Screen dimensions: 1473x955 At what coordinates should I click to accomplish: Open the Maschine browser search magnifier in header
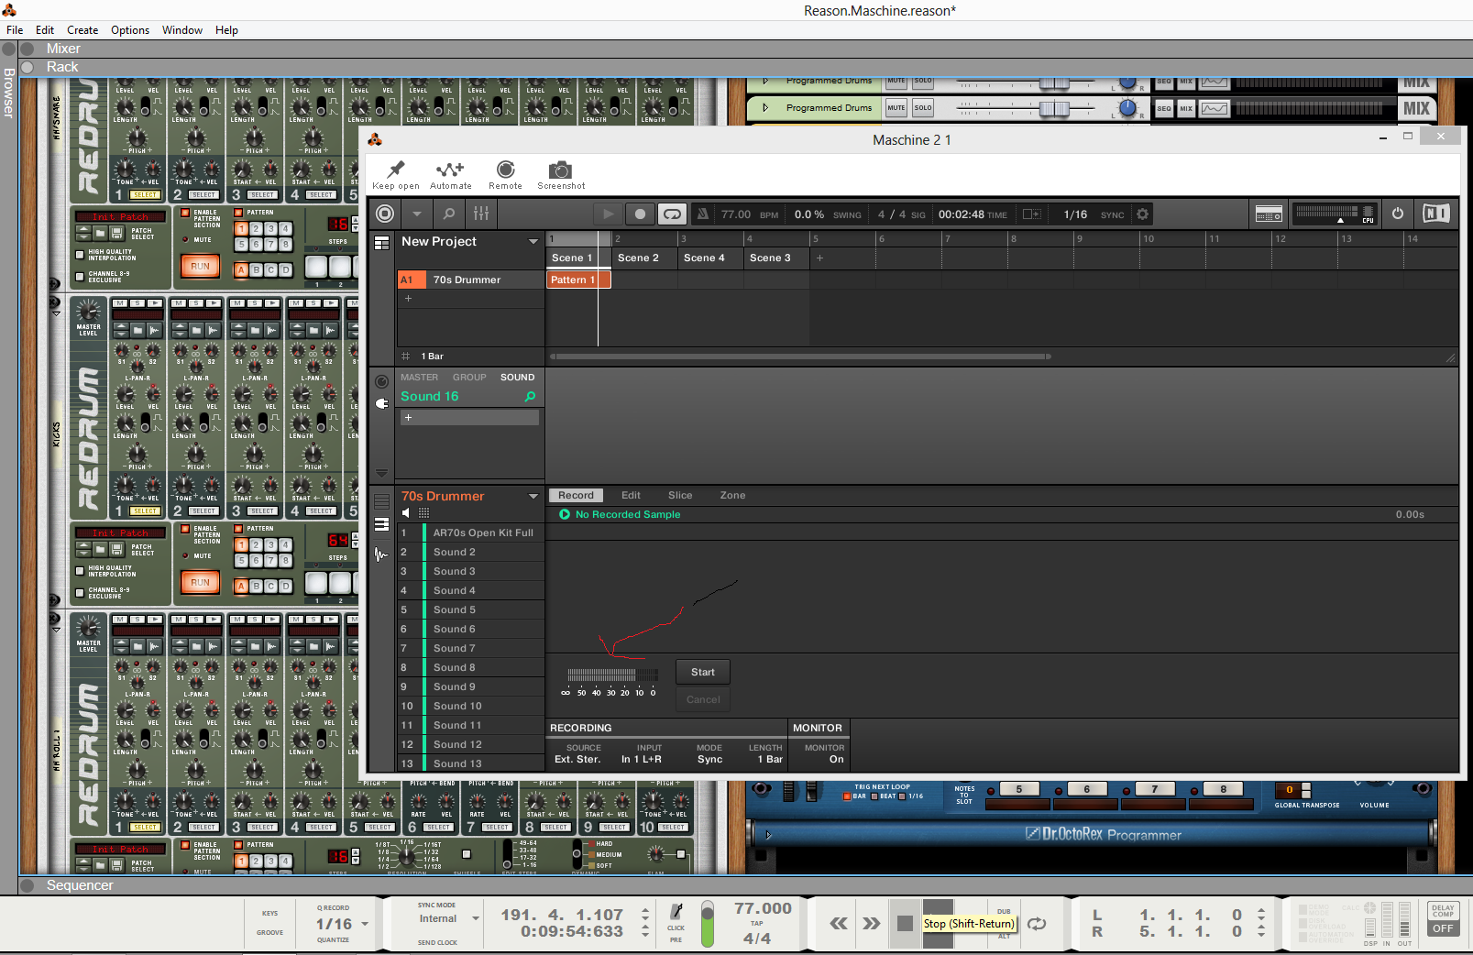tap(449, 214)
